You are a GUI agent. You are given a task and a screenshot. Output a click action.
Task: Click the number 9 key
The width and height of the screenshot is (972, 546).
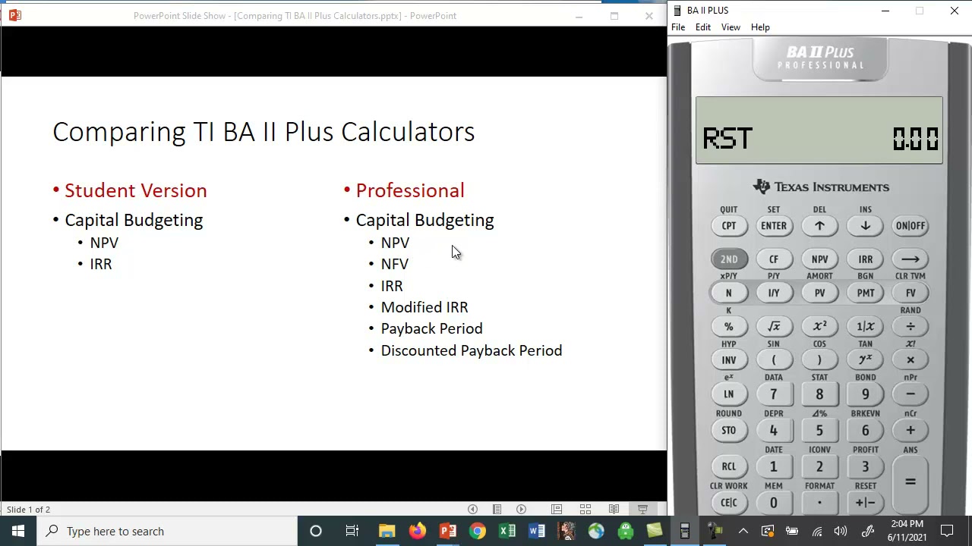[865, 394]
